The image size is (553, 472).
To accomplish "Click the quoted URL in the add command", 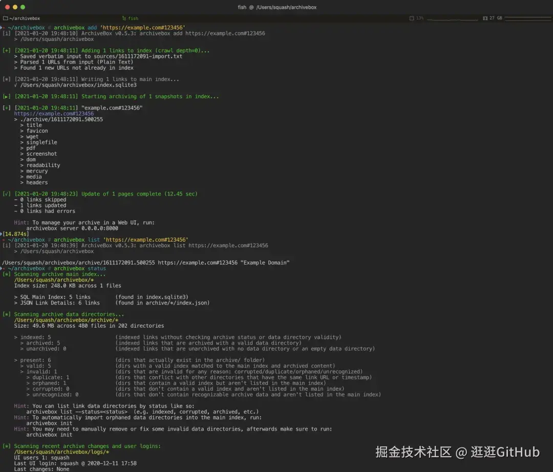I will (142, 28).
